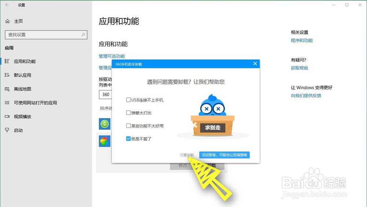Click the 应用 section label in sidebar
The width and height of the screenshot is (367, 207).
click(9, 48)
